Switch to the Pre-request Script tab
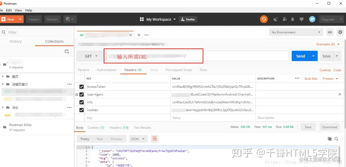The width and height of the screenshot is (346, 167). click(x=179, y=70)
